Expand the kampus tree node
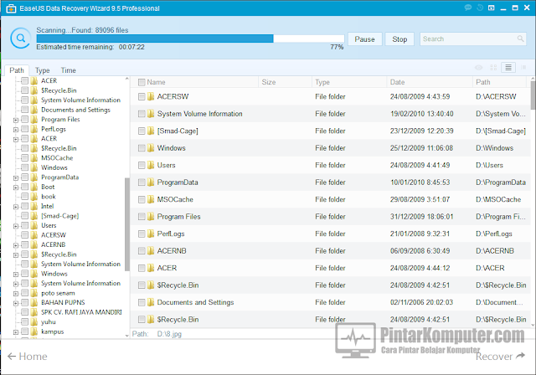536x375 pixels. (x=16, y=332)
